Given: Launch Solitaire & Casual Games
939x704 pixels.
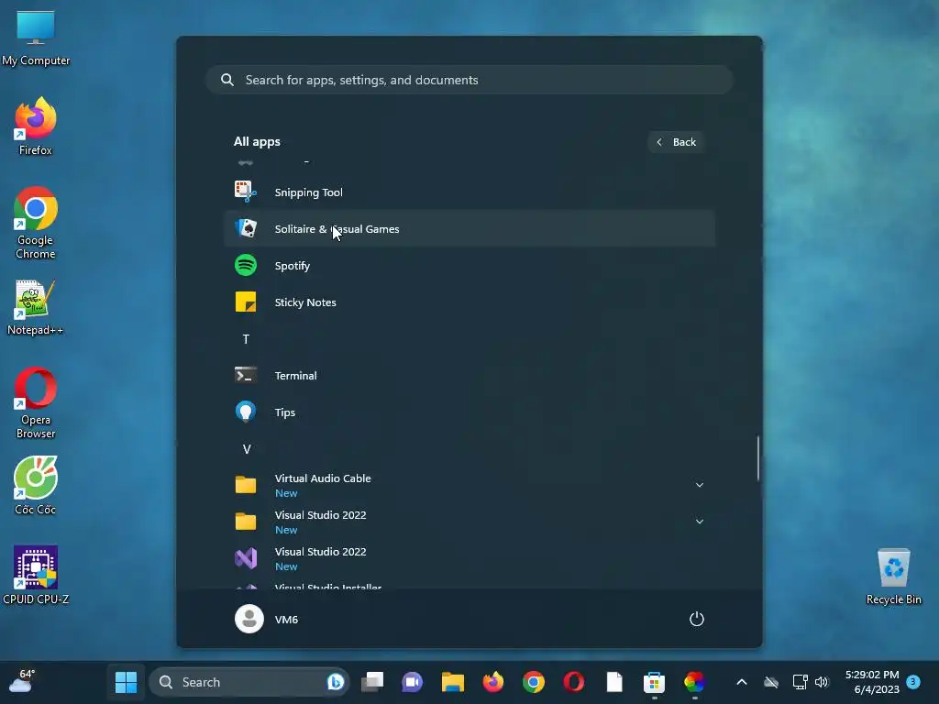Looking at the screenshot, I should point(469,228).
